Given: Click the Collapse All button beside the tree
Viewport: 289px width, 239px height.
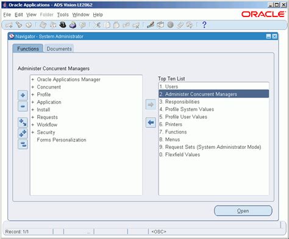Looking at the screenshot, I should tap(23, 144).
